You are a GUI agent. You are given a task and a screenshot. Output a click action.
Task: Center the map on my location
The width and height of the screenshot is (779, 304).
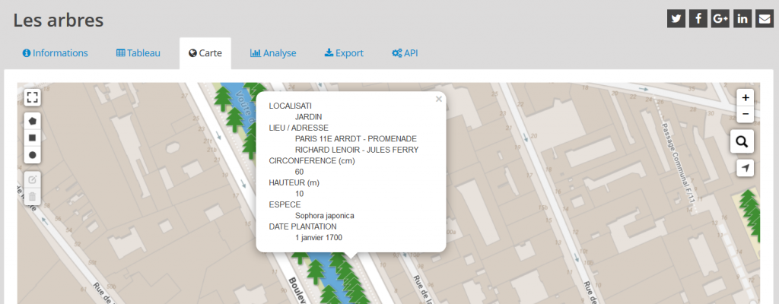[x=745, y=168]
